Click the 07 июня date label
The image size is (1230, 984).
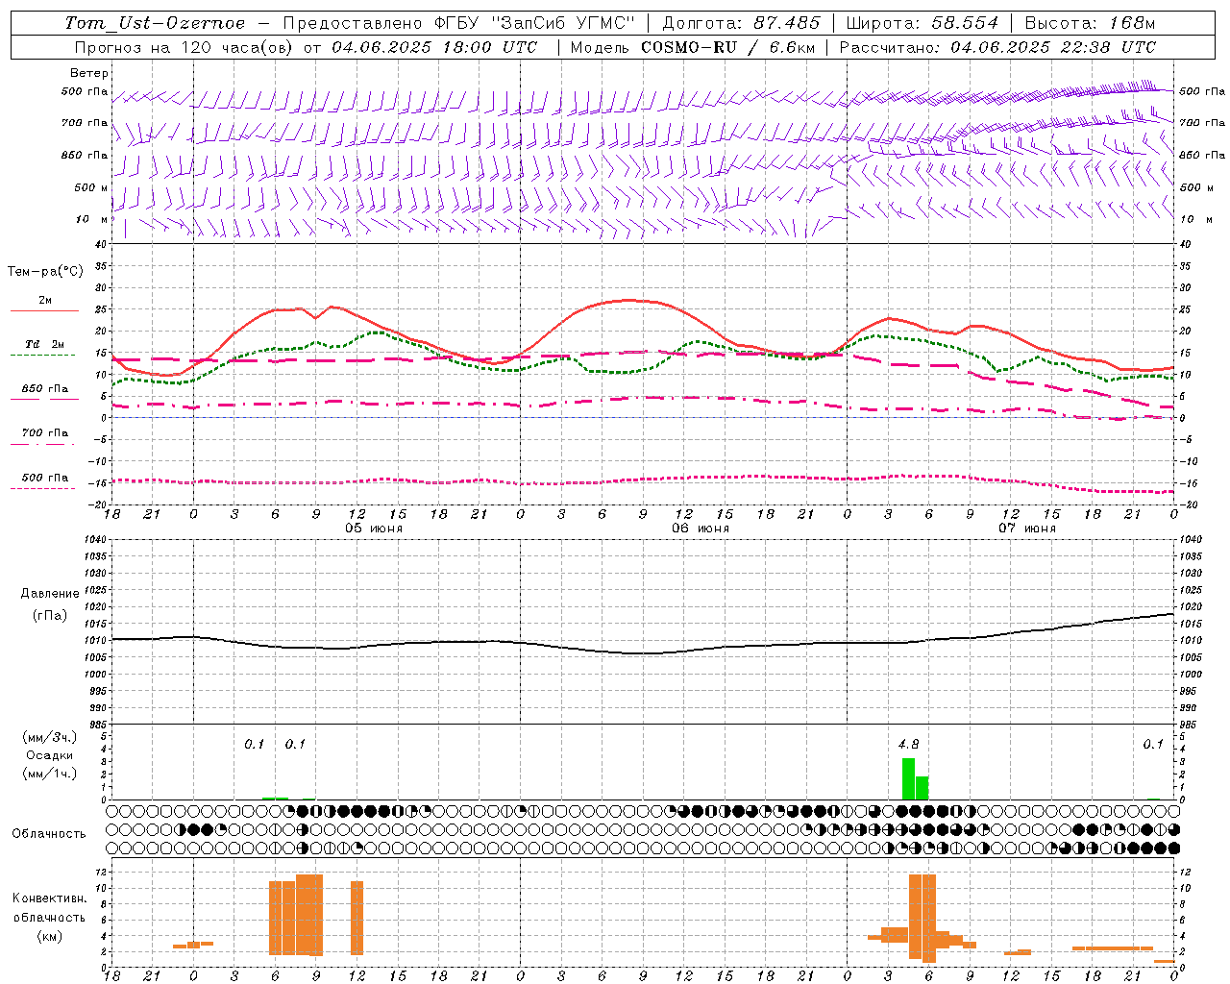(1027, 529)
